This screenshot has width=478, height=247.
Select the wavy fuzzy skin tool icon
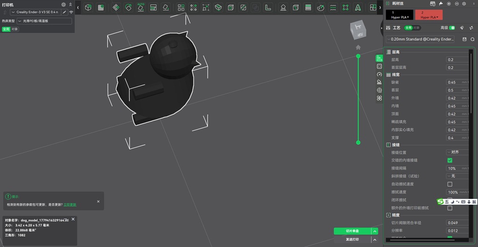(333, 7)
